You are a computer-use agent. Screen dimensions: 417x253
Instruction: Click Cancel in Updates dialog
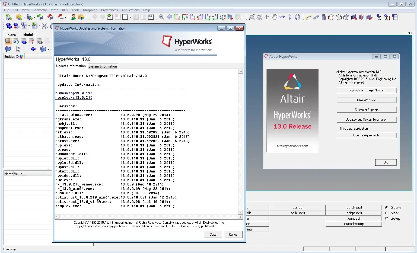click(233, 235)
